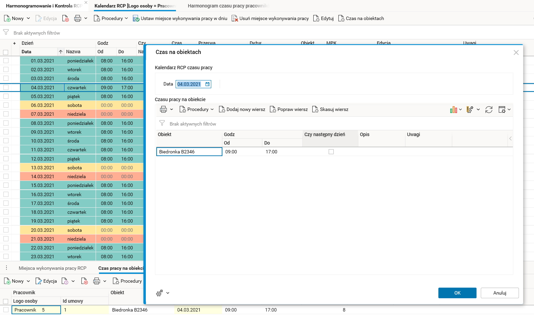Click Popraw wiersz in the dialog
The width and height of the screenshot is (534, 320).
tap(289, 109)
